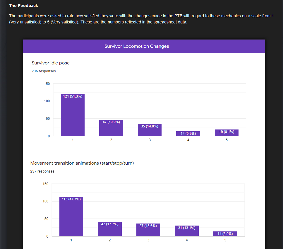Click the Survivor Locomotion Changes header banner
This screenshot has height=249, width=283.
144,46
